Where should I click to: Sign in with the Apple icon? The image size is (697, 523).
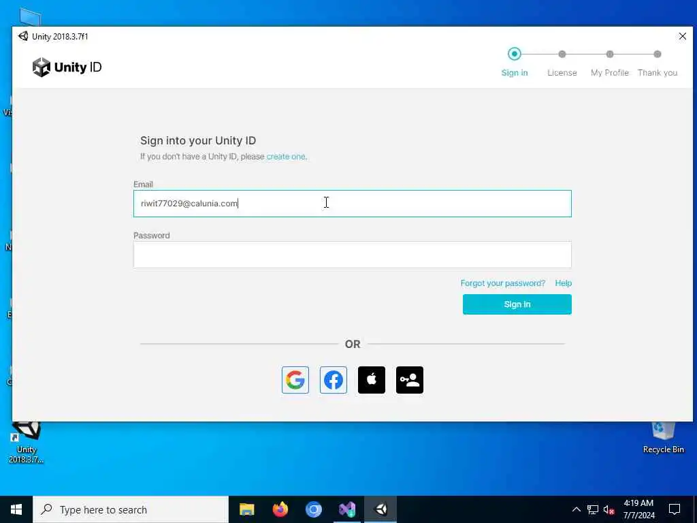(x=372, y=380)
